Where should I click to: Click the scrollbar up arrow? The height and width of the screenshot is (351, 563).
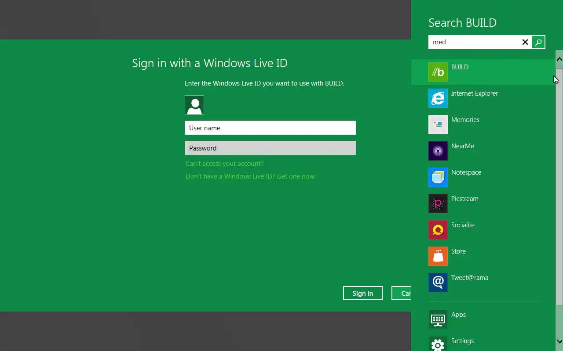pos(559,59)
